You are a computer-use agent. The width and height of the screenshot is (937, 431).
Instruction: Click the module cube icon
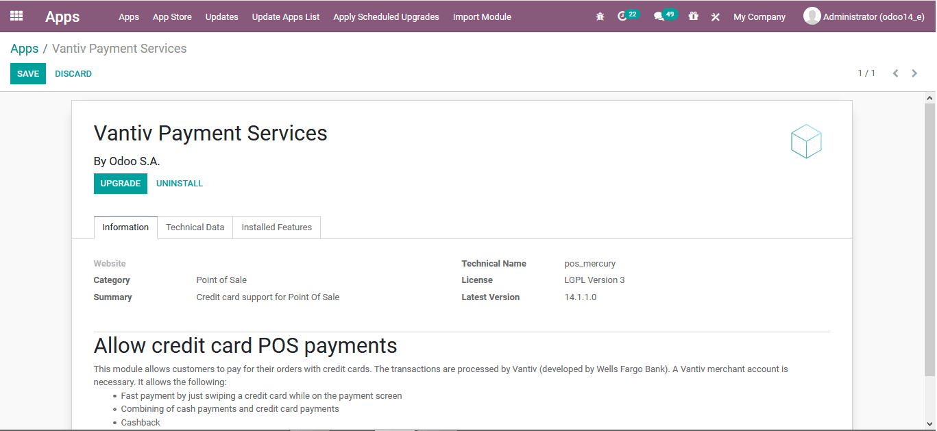tap(806, 141)
